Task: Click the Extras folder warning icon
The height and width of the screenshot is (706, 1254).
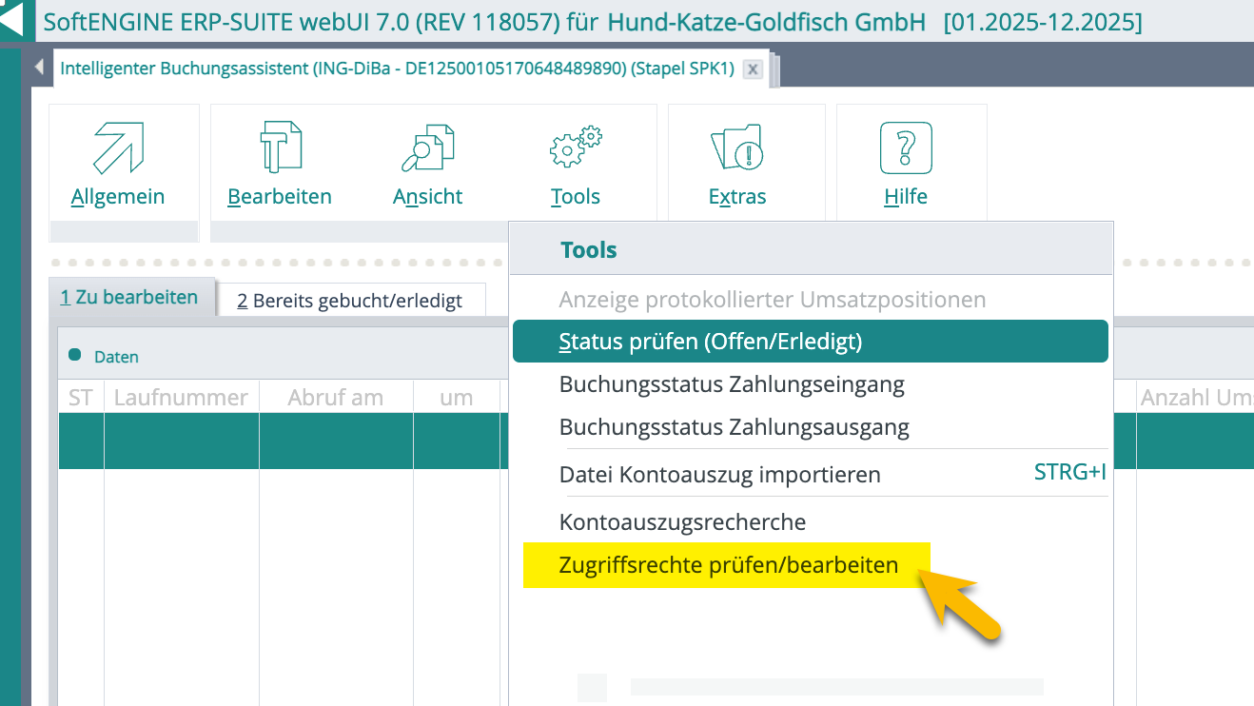Action: 737,147
